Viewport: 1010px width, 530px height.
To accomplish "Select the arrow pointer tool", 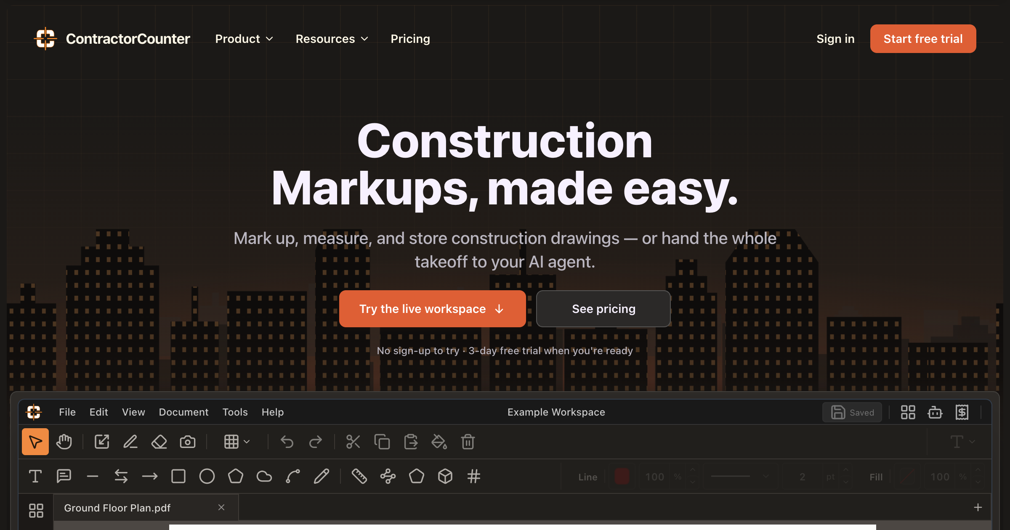I will tap(35, 442).
